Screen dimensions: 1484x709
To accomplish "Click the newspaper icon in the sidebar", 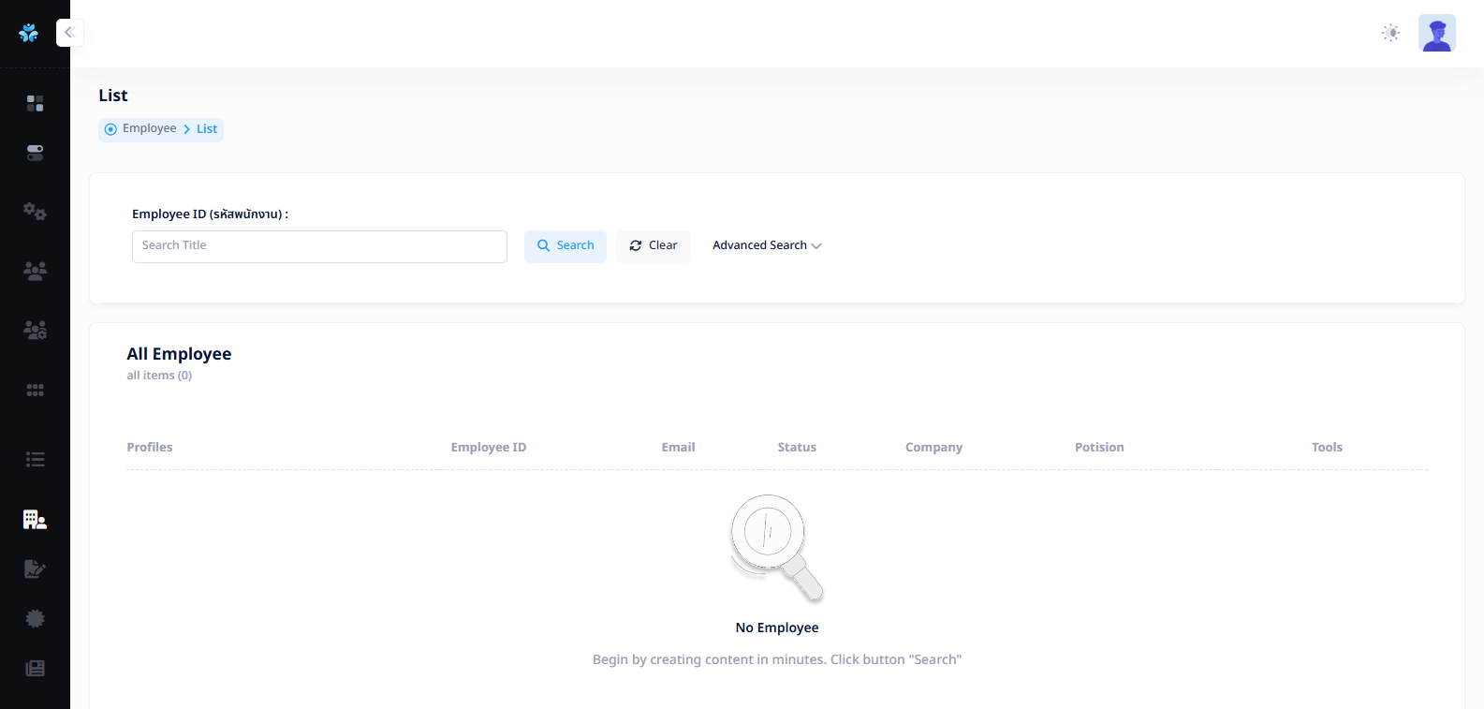I will pyautogui.click(x=35, y=668).
